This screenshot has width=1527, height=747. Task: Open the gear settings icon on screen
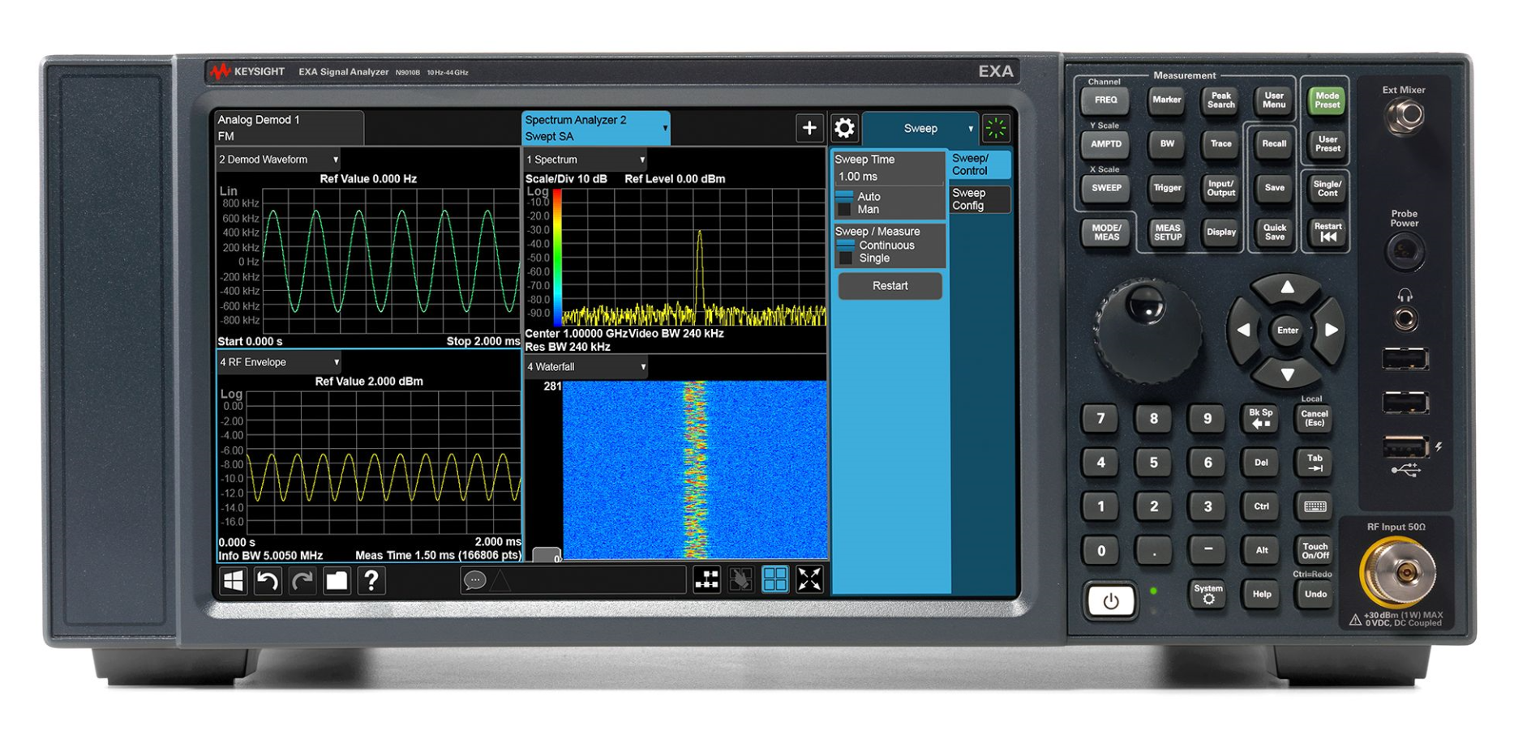pos(845,127)
